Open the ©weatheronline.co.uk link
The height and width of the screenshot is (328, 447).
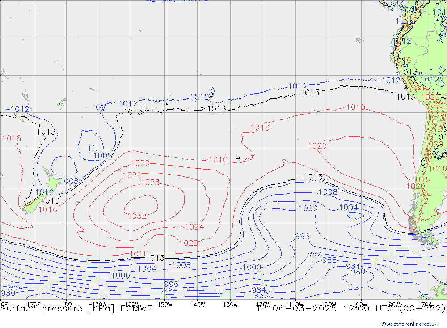[409, 324]
